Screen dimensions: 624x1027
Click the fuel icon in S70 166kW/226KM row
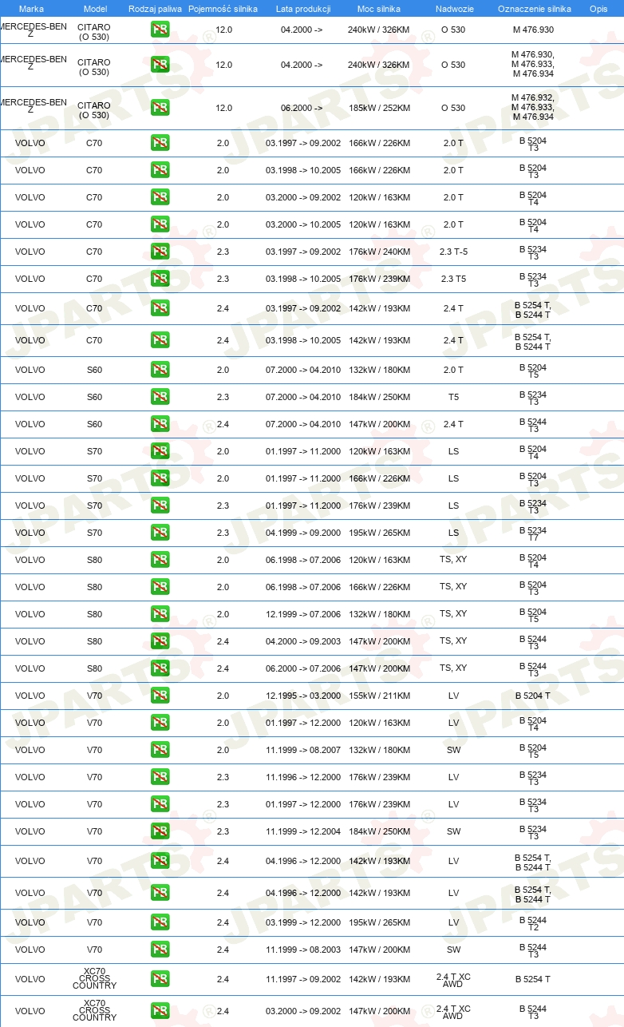tap(160, 478)
